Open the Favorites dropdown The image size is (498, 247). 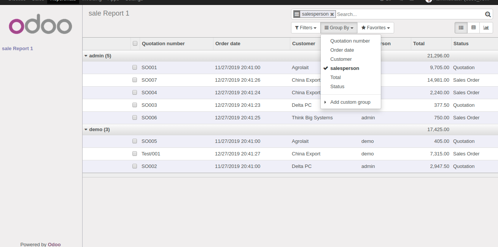point(375,28)
